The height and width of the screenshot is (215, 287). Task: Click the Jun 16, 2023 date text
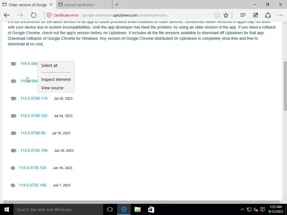63,168
